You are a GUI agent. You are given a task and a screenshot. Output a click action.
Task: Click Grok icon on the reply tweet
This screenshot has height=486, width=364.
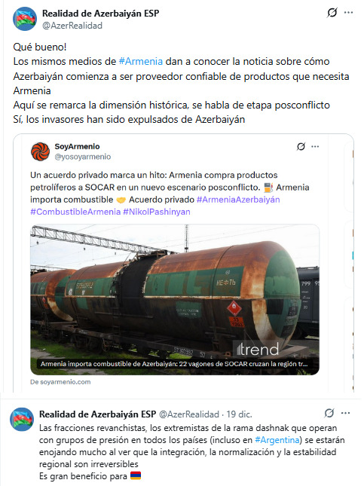tap(329, 413)
